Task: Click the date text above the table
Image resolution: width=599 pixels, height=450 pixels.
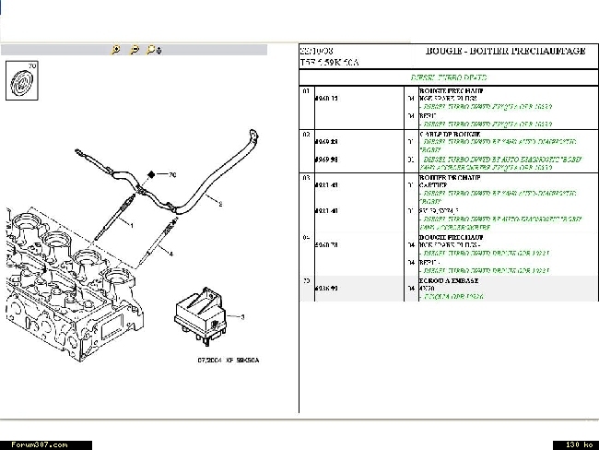Action: [316, 51]
